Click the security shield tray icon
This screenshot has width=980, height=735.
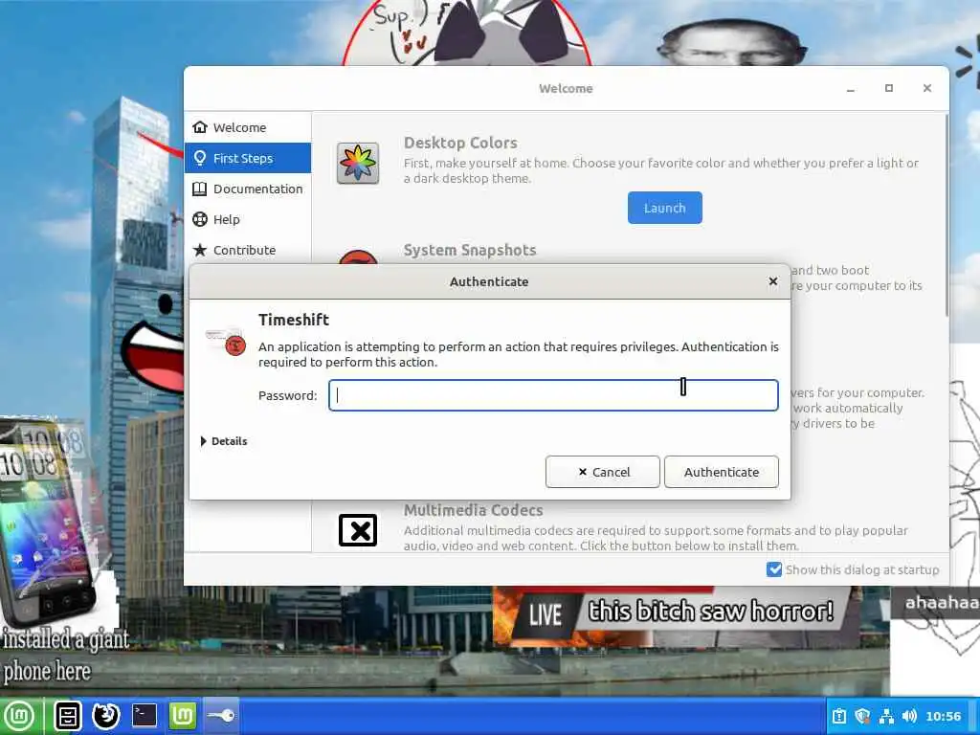pyautogui.click(x=862, y=716)
